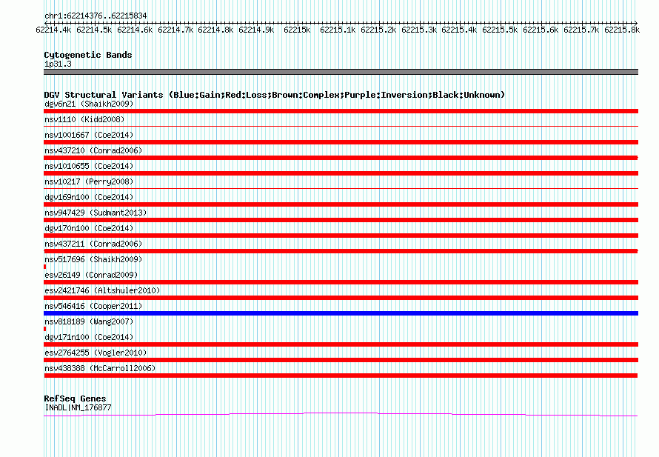Screen dimensions: 659x457
Task: Click the red bar under nsv947429
Action: [x=341, y=220]
